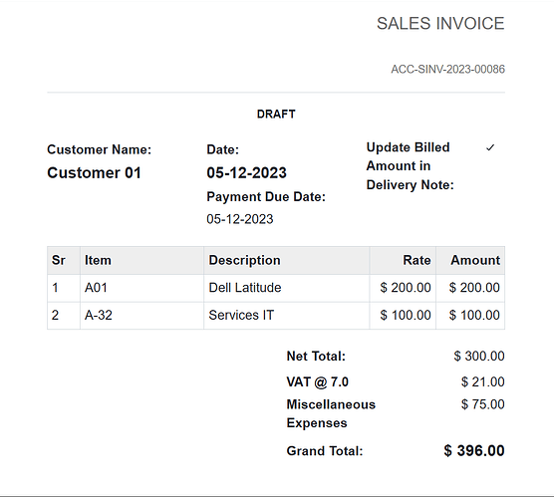Image resolution: width=554 pixels, height=497 pixels.
Task: Click the DRAFT status label
Action: tap(276, 115)
